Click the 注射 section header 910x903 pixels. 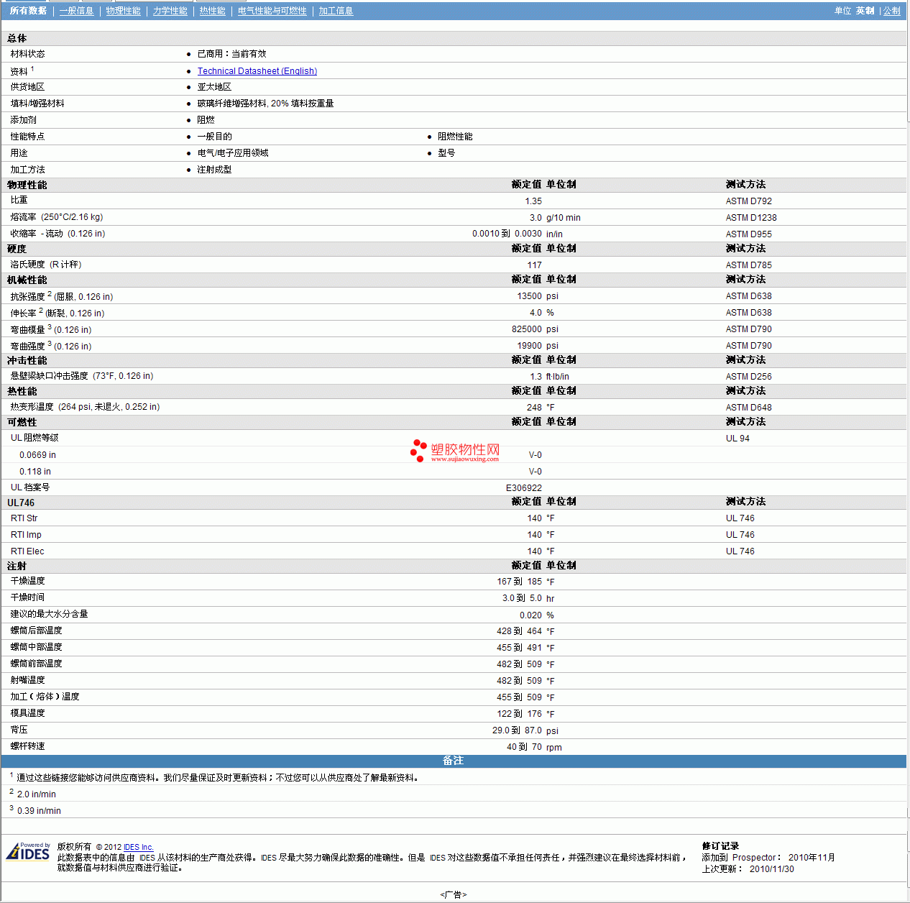pos(17,566)
